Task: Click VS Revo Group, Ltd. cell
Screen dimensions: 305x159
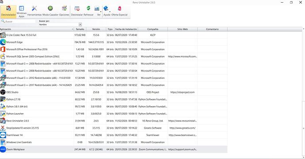Action: (x=152, y=121)
